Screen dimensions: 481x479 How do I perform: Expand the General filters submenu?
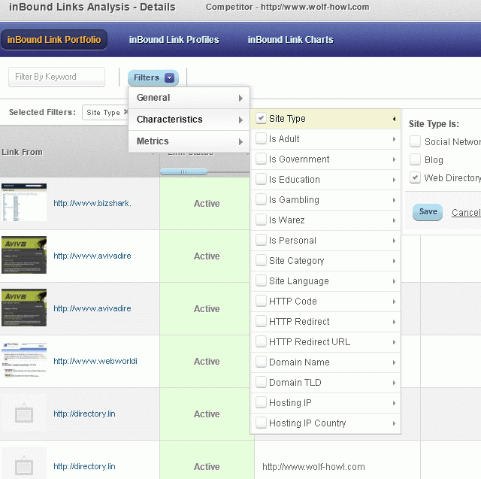(x=189, y=98)
